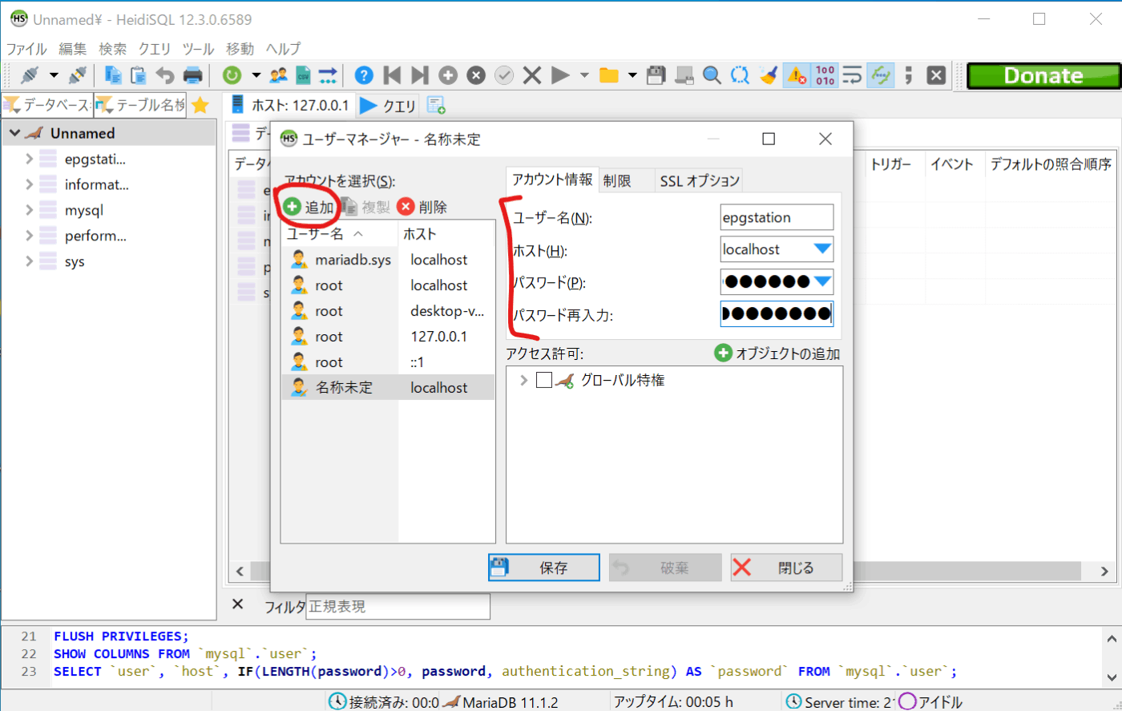
Task: Open dropdown arrow next to folder icon
Action: click(632, 75)
